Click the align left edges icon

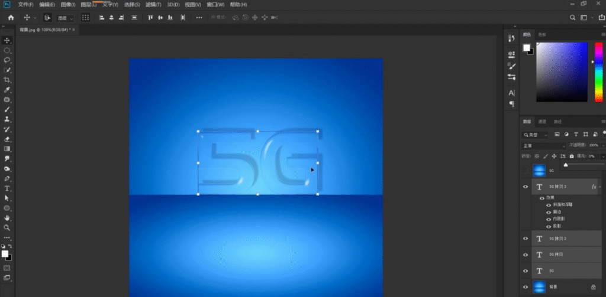[x=102, y=17]
